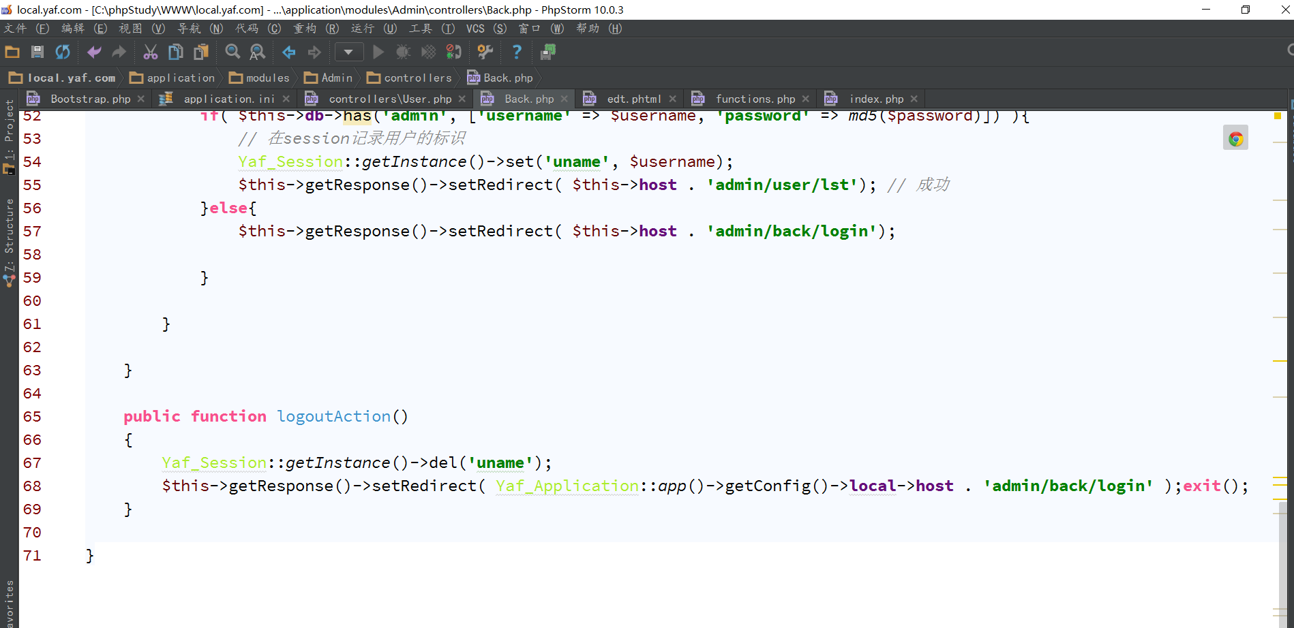The image size is (1294, 628).
Task: Open the run configuration dropdown
Action: 348,52
